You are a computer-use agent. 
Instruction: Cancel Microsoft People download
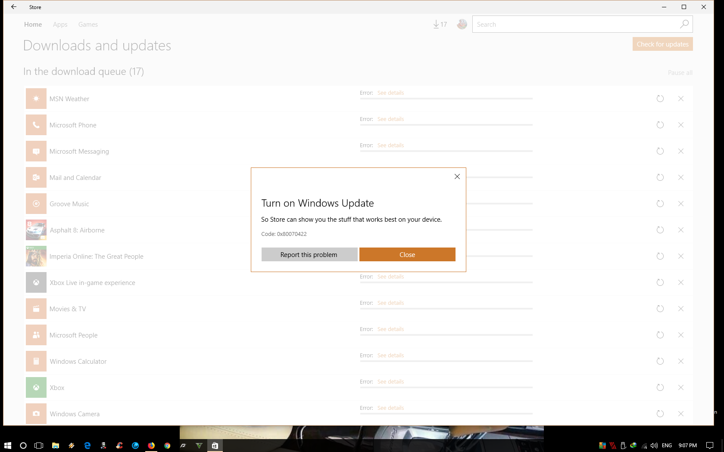click(681, 335)
